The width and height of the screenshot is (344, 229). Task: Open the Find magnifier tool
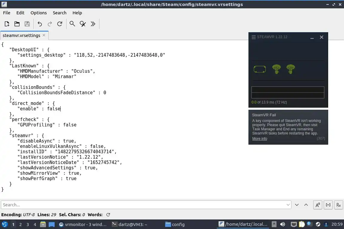click(72, 24)
